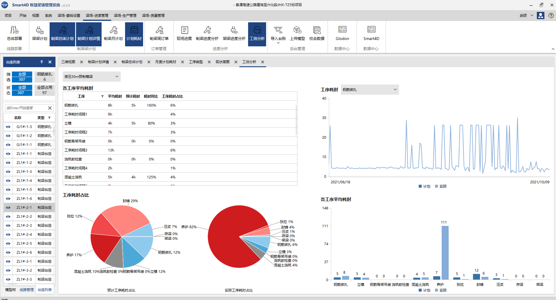Switch to the 梁场-生产管理 menu tab

click(125, 15)
